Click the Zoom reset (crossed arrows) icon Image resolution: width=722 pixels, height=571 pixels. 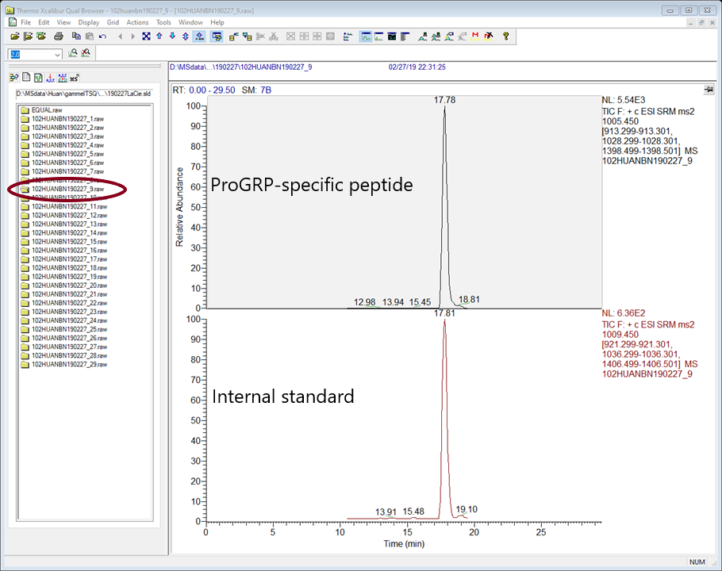click(146, 36)
